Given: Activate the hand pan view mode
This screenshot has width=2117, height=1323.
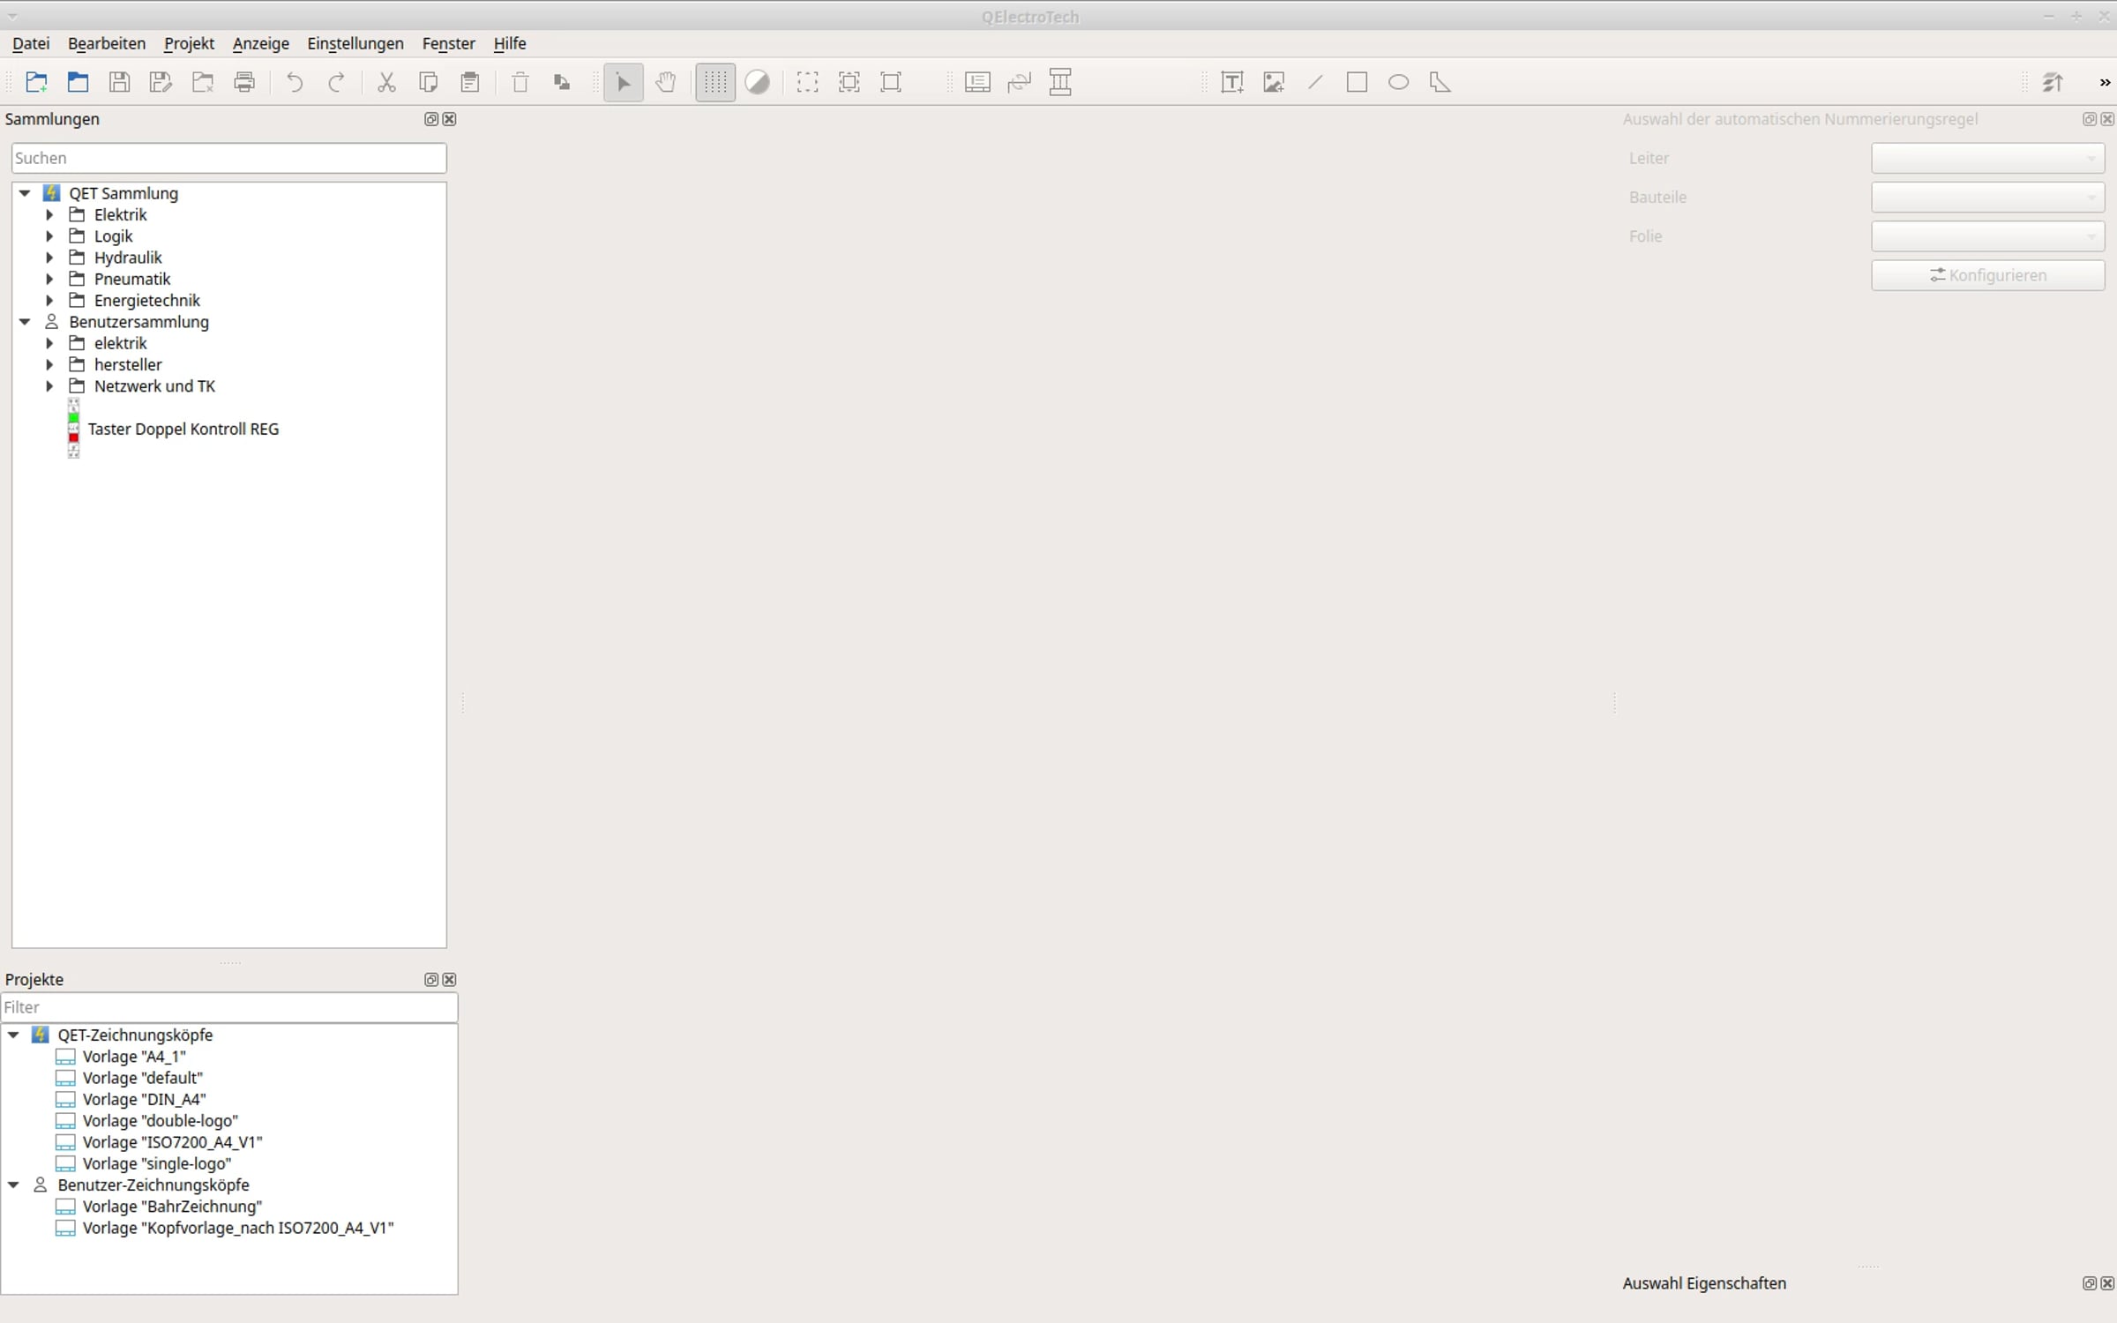Looking at the screenshot, I should 666,82.
